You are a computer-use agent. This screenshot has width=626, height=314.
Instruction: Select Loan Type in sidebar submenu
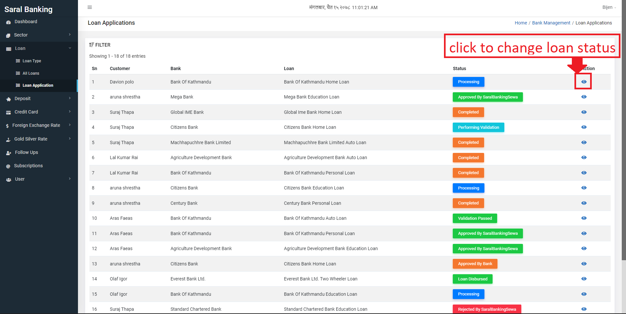click(32, 61)
